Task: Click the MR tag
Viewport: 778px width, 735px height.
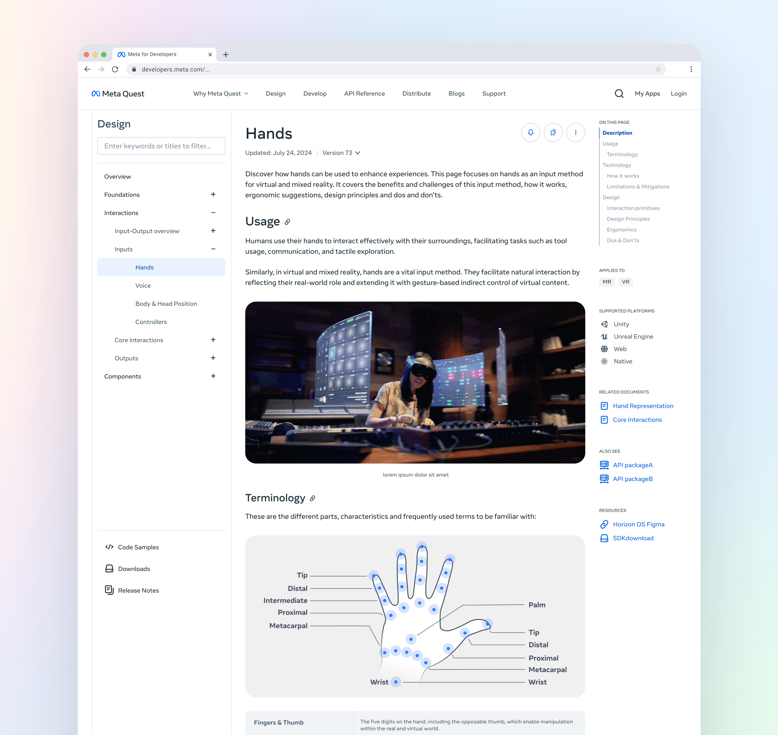Action: click(x=607, y=282)
